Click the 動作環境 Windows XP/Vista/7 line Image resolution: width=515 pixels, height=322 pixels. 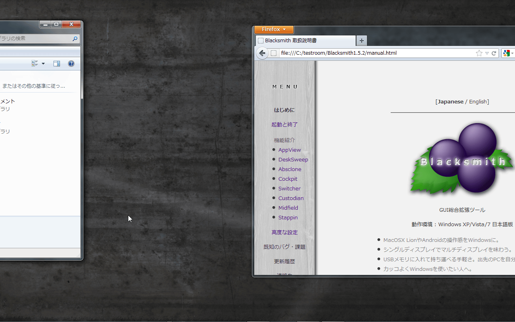462,224
